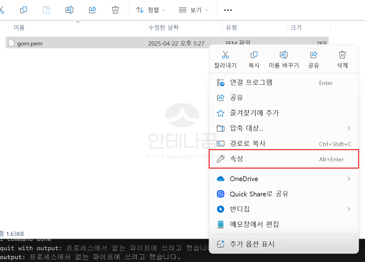Choose 즐겨찾기에 추가 menu entry
The image size is (365, 262).
(x=284, y=113)
